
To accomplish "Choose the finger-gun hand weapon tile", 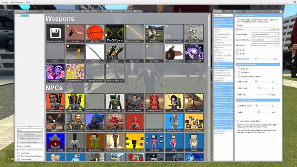I will coord(174,53).
